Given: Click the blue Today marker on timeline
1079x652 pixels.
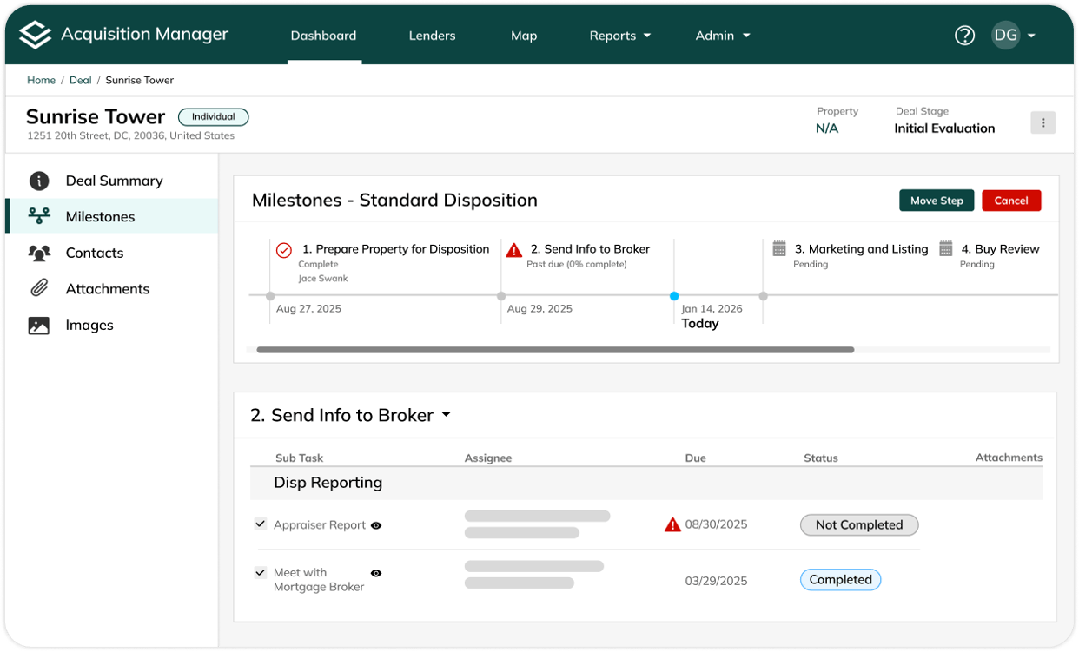Looking at the screenshot, I should tap(674, 296).
